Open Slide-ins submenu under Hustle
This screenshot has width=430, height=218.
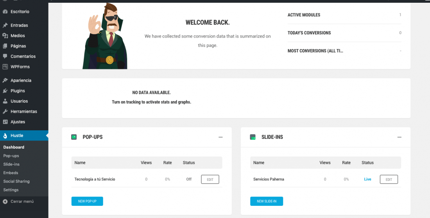click(11, 164)
